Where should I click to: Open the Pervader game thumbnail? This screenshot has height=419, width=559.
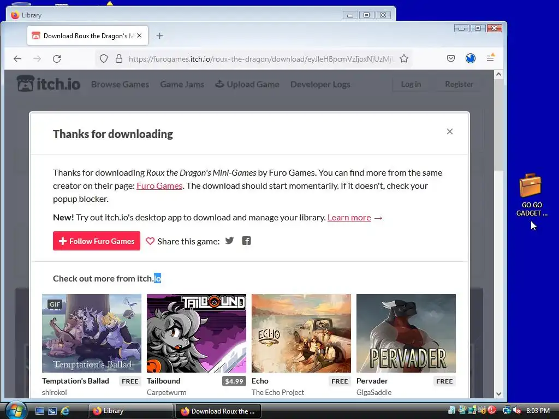[406, 333]
